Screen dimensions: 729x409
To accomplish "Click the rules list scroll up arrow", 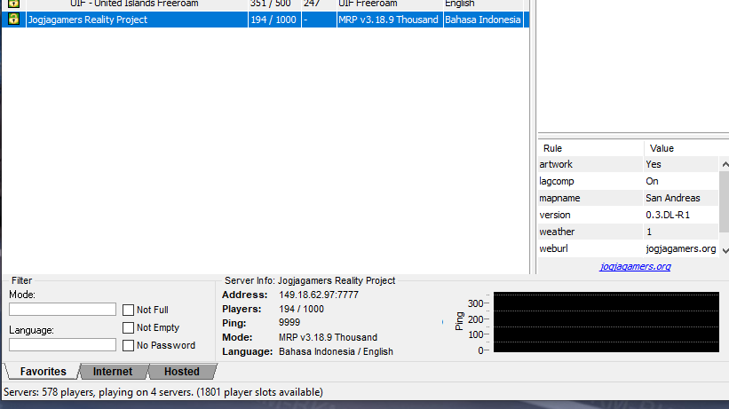I will 725,164.
